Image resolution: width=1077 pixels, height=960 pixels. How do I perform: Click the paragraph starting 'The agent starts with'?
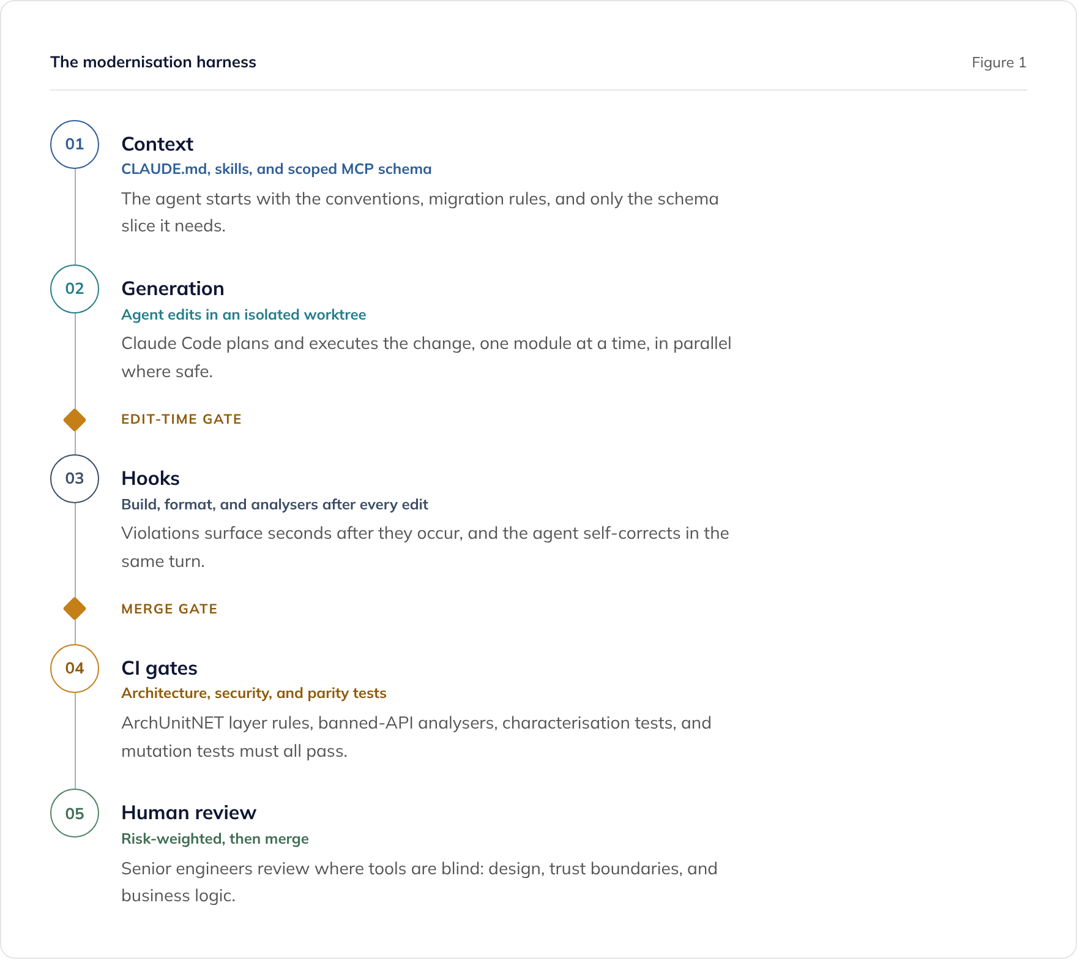tap(420, 212)
